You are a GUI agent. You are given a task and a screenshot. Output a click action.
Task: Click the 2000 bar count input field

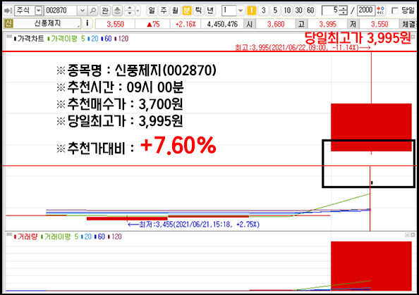365,11
